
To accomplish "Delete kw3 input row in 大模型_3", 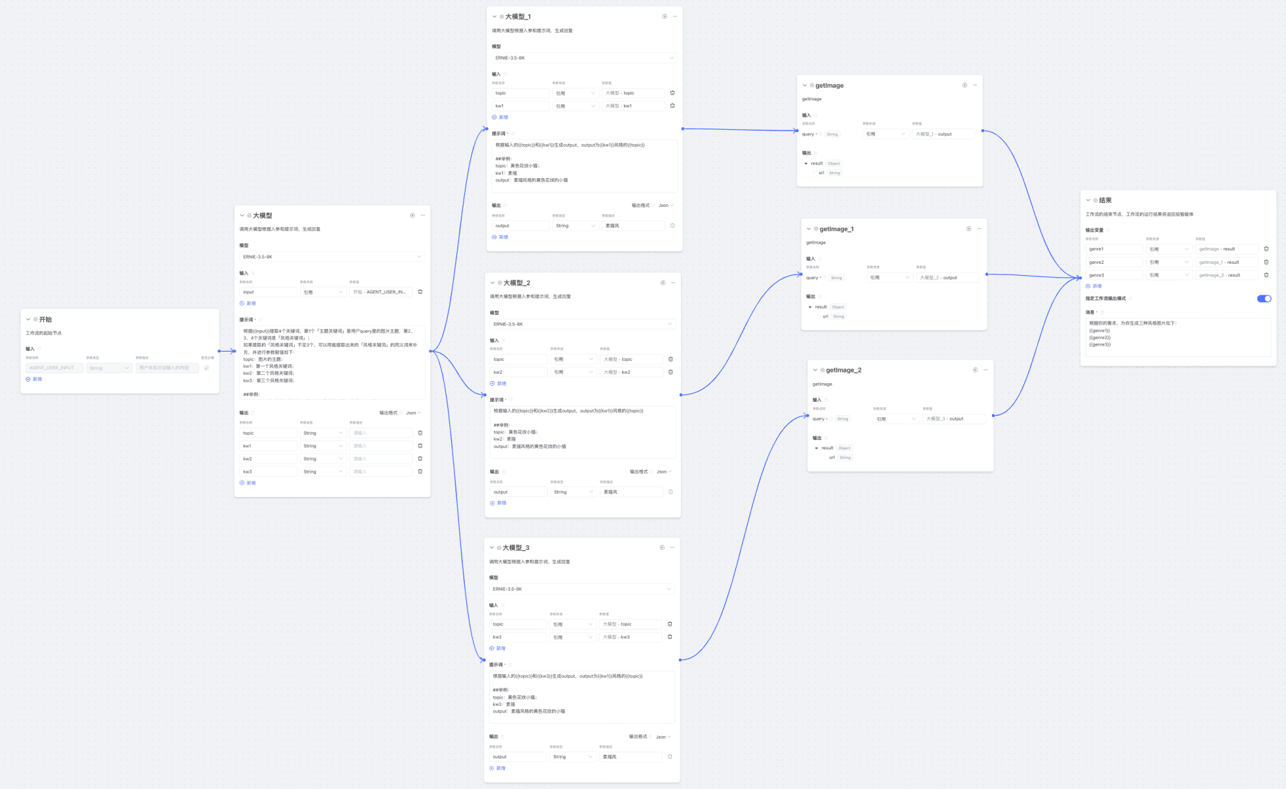I will tap(670, 637).
